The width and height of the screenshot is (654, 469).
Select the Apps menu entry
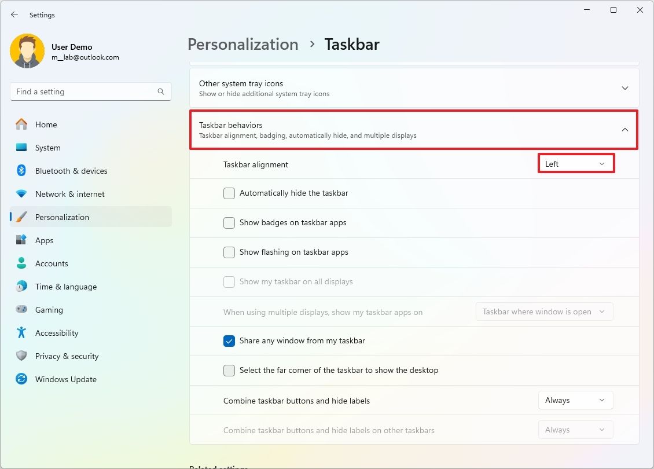(44, 240)
